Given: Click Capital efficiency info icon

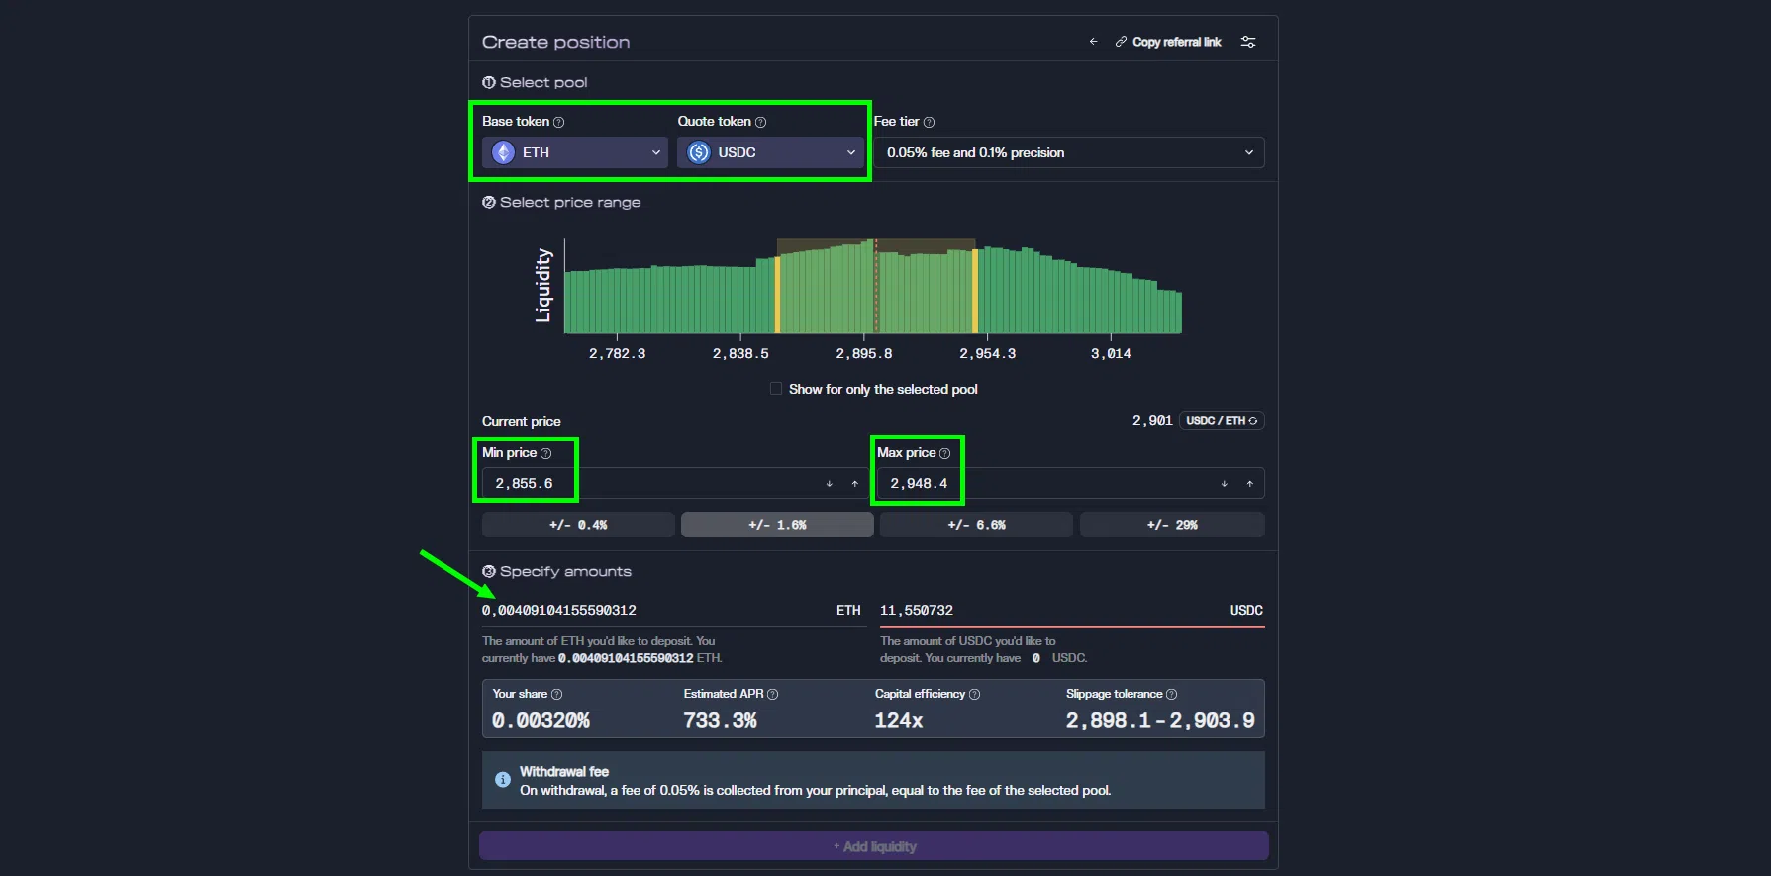Looking at the screenshot, I should coord(974,694).
